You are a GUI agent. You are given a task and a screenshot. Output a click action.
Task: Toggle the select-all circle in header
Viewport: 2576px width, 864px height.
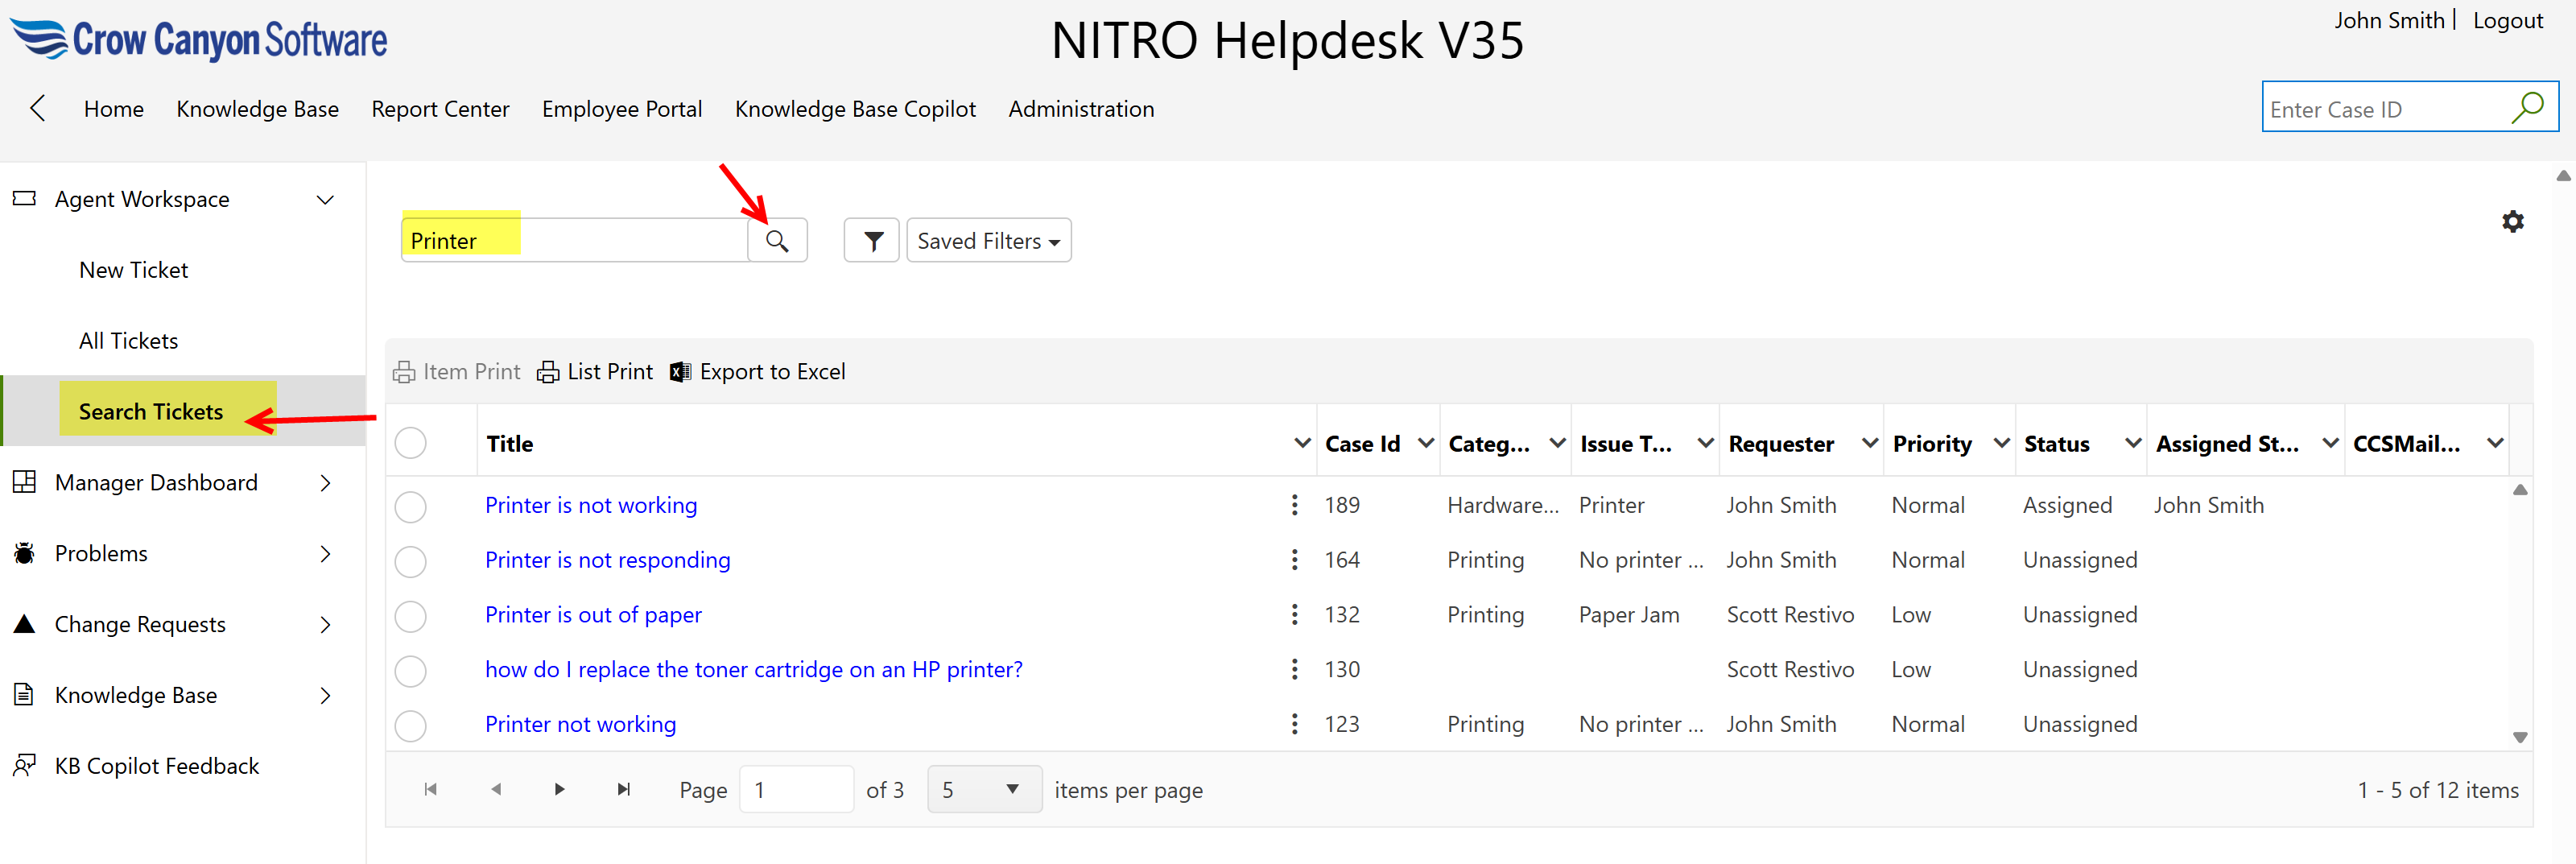tap(410, 443)
